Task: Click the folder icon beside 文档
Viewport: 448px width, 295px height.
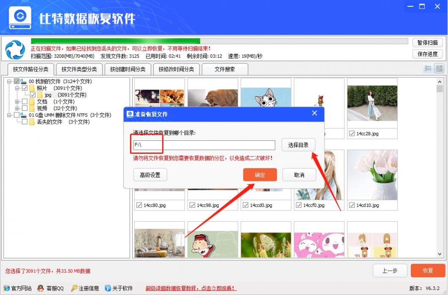Action: pos(32,102)
